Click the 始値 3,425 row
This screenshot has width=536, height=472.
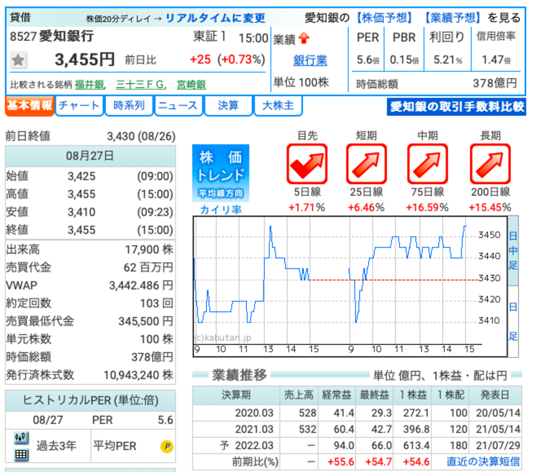[x=90, y=176]
